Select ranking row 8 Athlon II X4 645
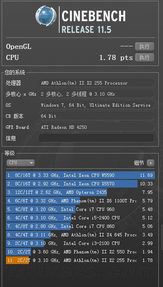Viewport: 163px width, 287px height. [x=80, y=235]
